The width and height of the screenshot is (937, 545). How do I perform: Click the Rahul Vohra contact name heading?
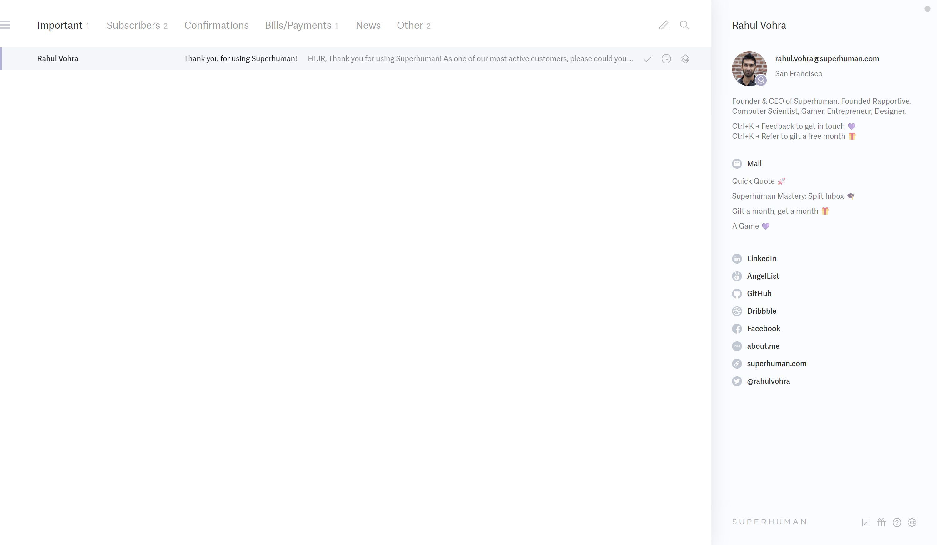tap(759, 25)
